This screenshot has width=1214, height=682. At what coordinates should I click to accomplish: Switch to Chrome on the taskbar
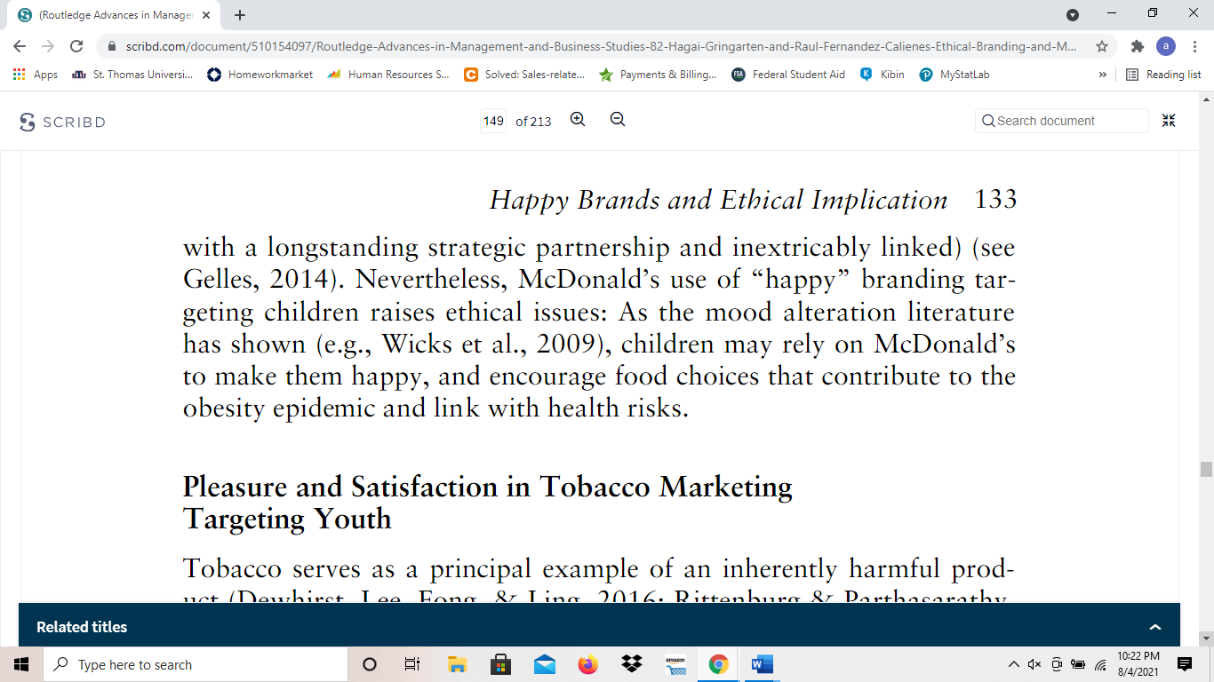point(719,664)
